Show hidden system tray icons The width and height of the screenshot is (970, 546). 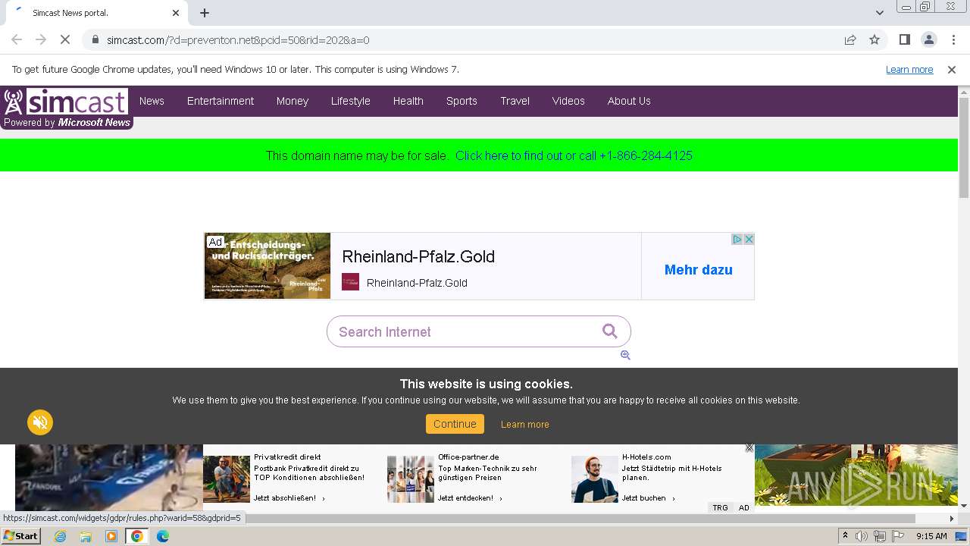pos(845,536)
